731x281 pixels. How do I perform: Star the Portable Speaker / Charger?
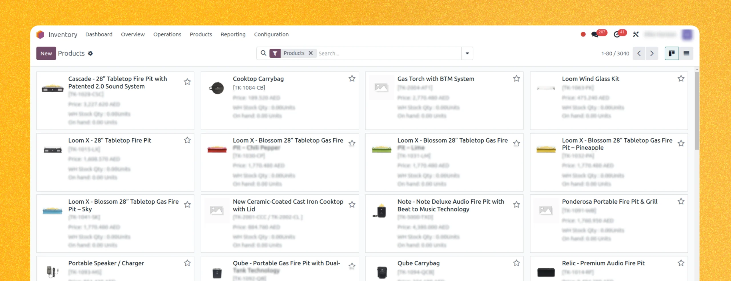pos(187,263)
